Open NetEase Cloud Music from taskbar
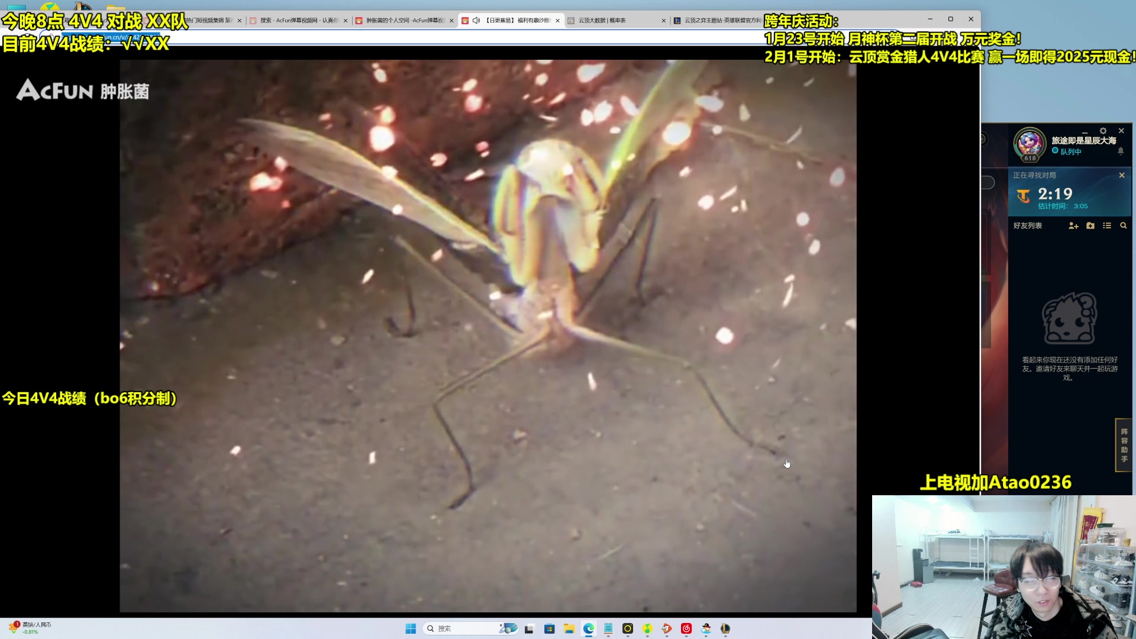 [686, 628]
